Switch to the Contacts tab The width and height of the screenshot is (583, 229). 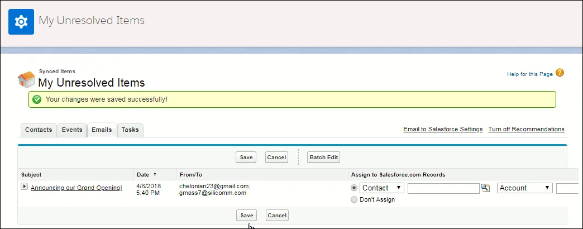click(39, 130)
